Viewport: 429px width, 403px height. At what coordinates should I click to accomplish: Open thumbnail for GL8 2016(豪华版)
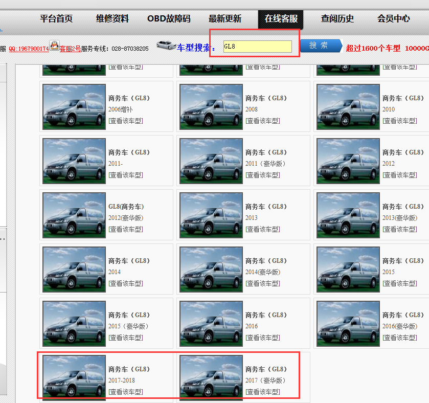tap(348, 323)
